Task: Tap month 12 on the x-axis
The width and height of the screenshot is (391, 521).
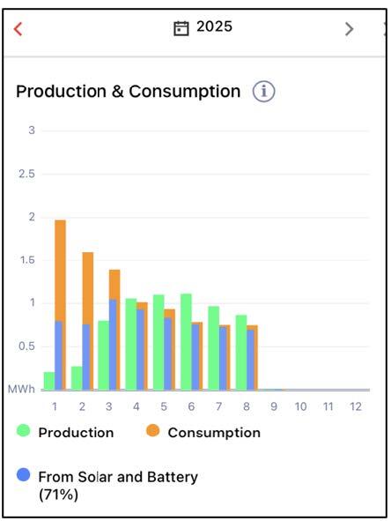Action: 356,406
